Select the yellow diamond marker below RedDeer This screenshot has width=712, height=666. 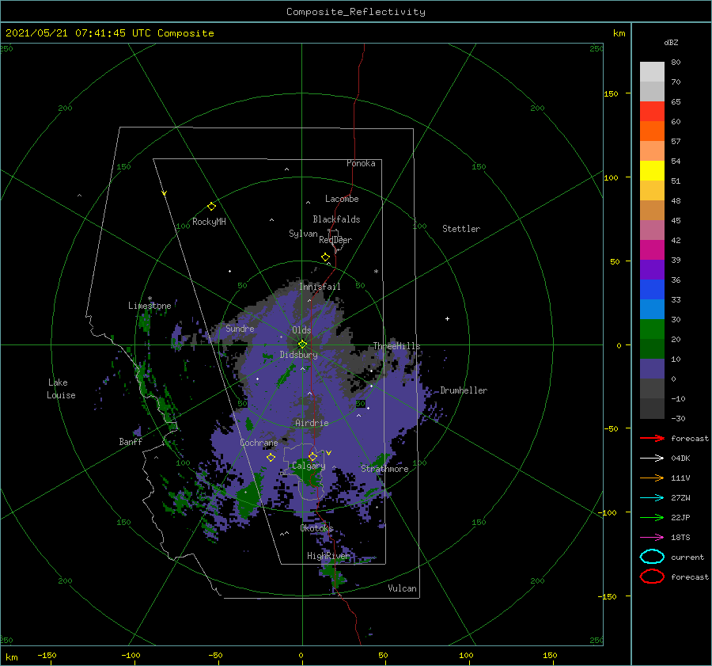pyautogui.click(x=325, y=257)
